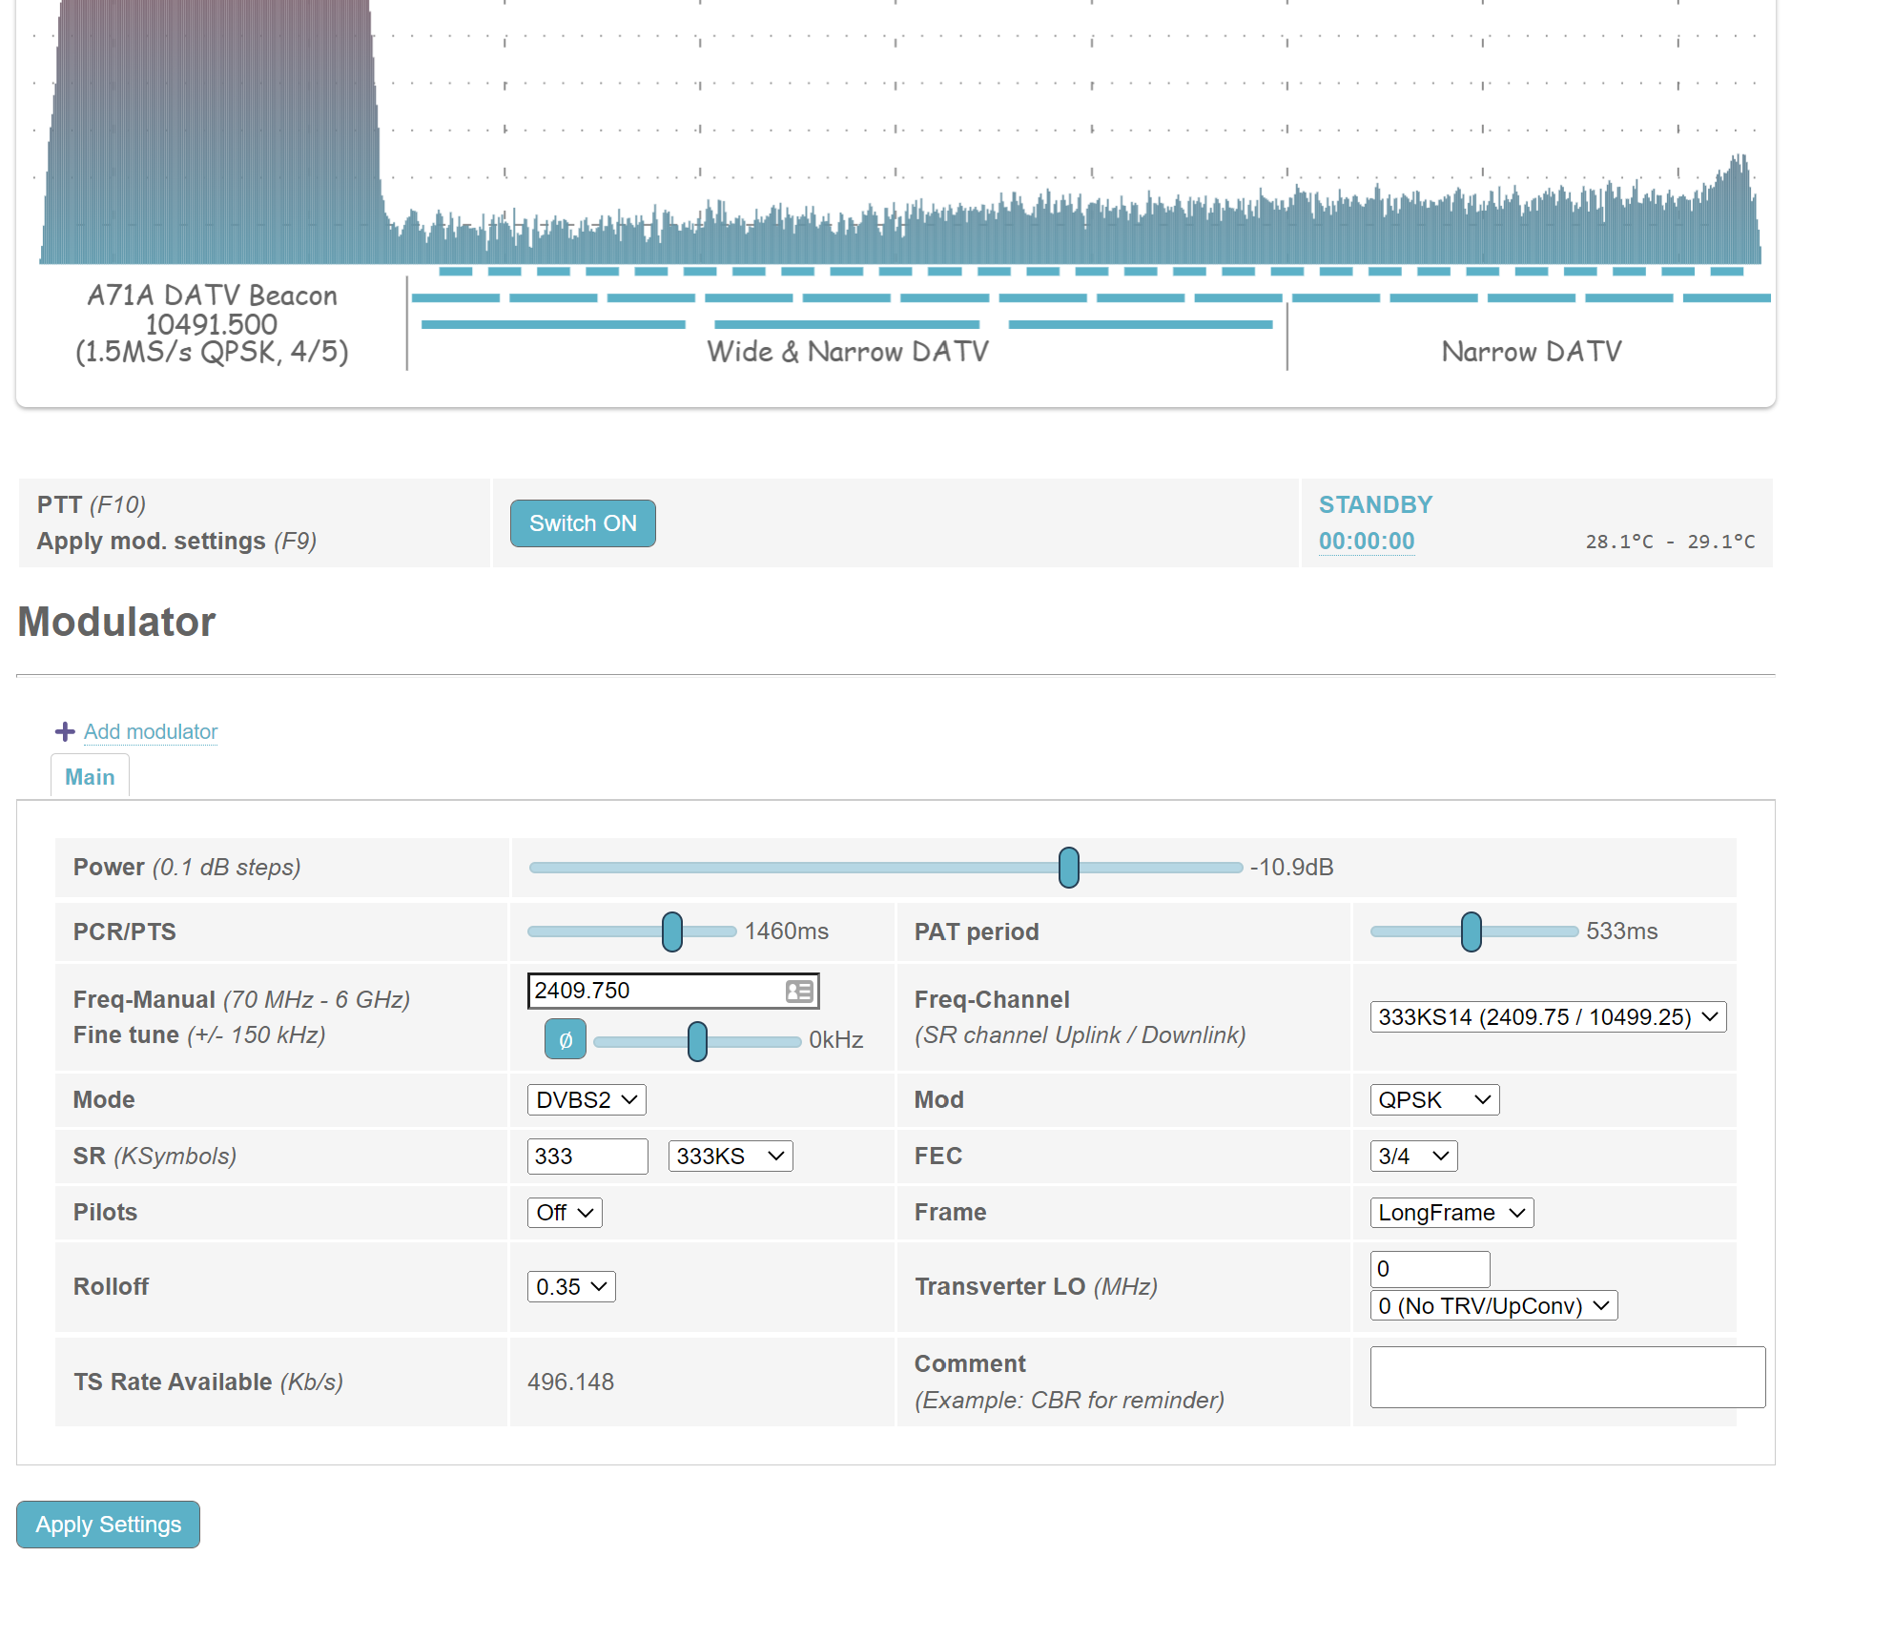The height and width of the screenshot is (1638, 1894).
Task: Click the -10.9dB power value
Action: point(1291,868)
